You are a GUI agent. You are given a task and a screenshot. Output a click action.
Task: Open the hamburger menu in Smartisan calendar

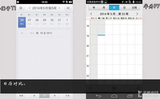[x=68, y=8]
